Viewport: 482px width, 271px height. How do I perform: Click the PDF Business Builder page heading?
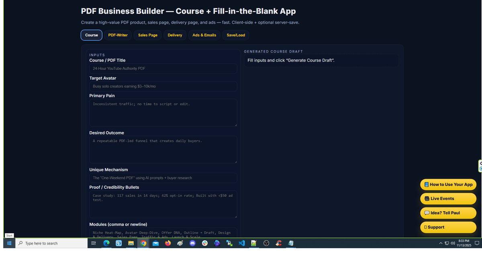[188, 11]
